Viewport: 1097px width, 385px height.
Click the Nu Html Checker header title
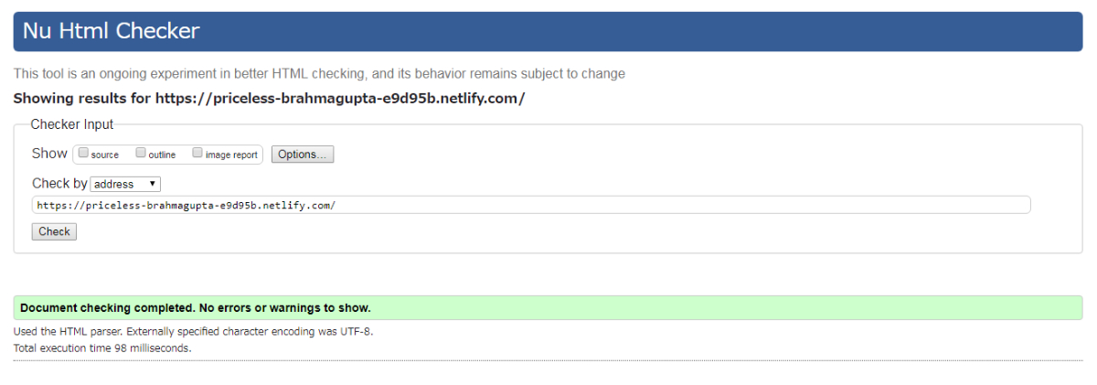click(x=111, y=31)
